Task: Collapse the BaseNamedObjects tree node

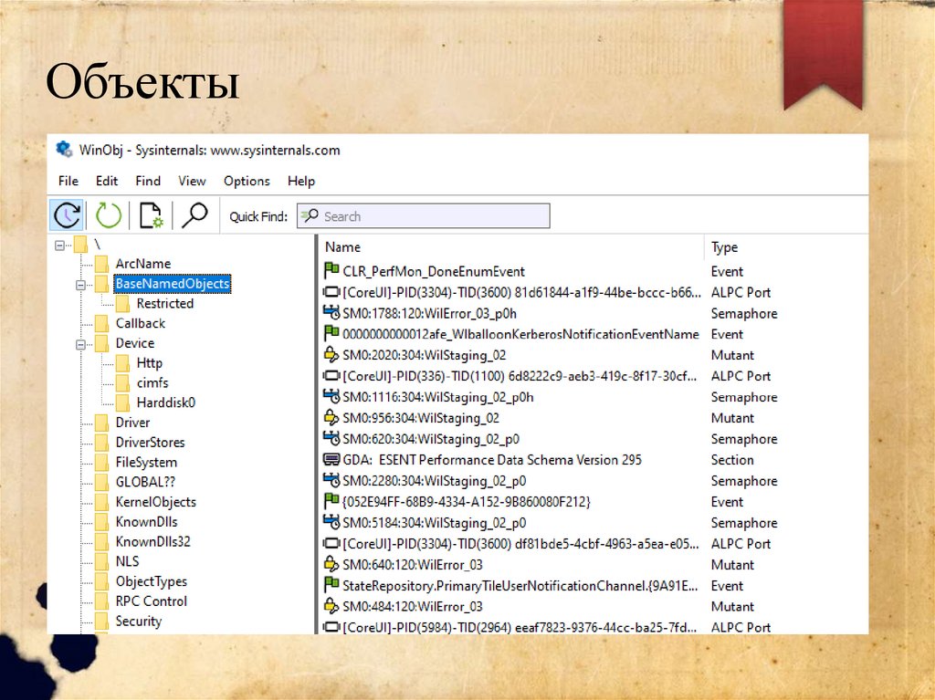Action: pos(80,284)
